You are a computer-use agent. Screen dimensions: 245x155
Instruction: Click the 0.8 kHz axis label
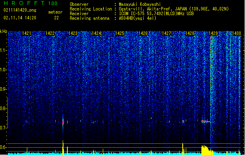click(3, 108)
